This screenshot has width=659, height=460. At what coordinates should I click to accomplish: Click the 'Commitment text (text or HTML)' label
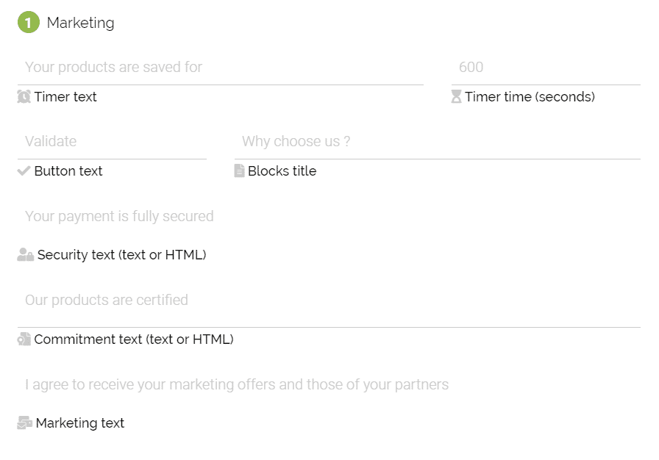134,339
